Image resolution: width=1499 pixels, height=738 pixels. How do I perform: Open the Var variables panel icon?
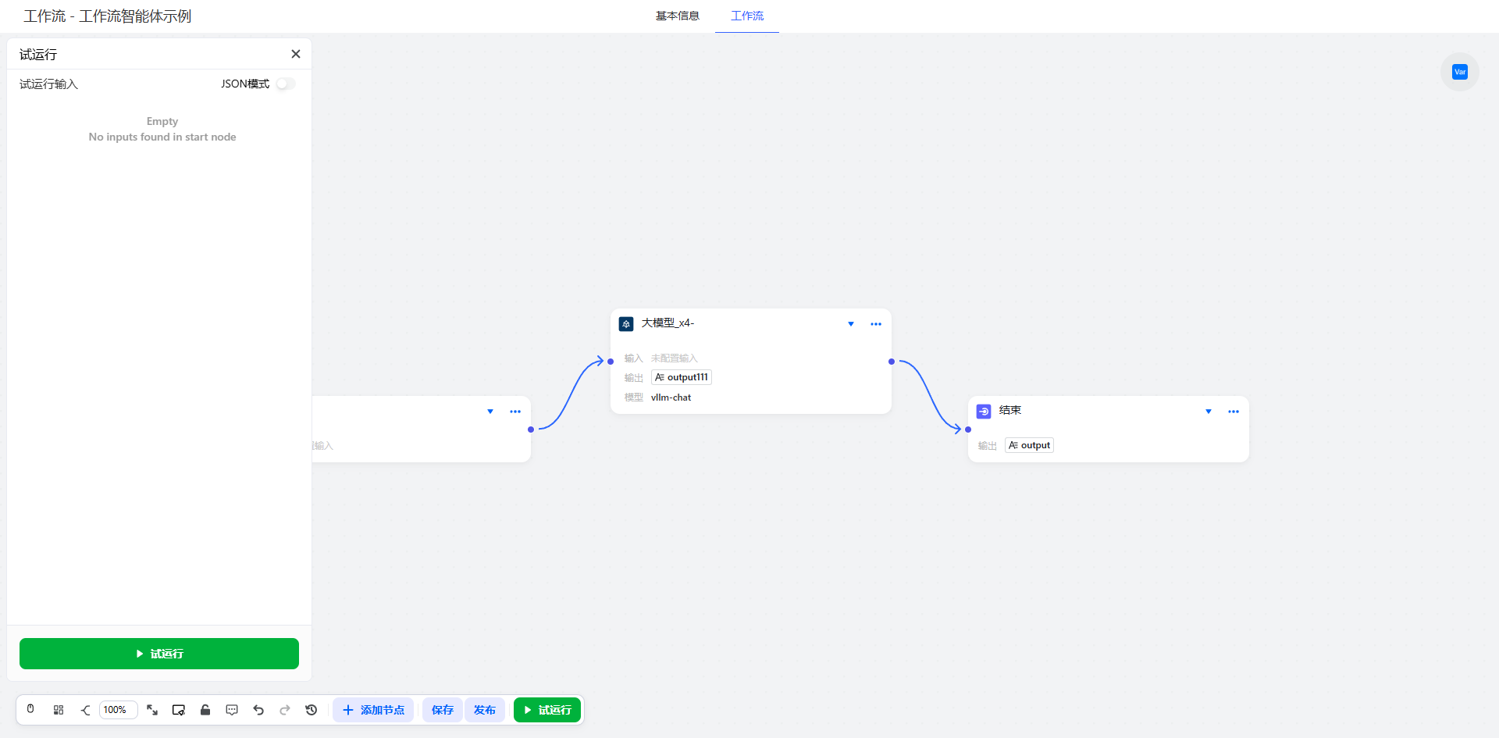(x=1459, y=72)
